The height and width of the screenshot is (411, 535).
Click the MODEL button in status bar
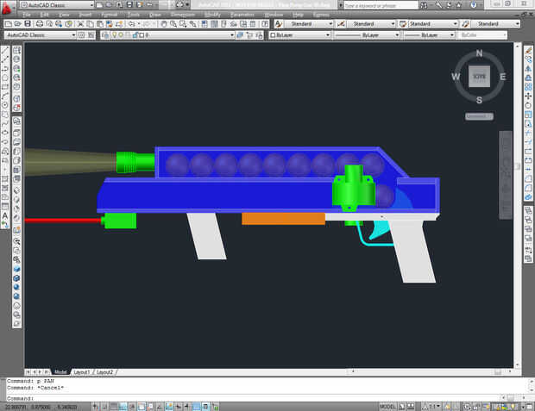(387, 406)
